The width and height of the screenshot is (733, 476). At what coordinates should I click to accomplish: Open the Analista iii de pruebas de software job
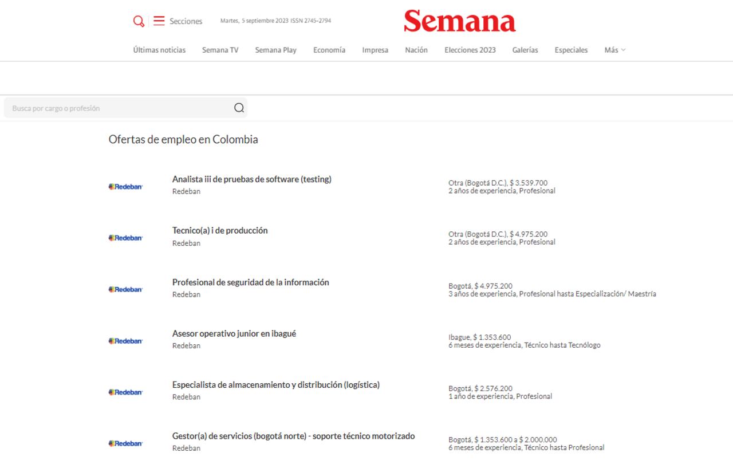click(252, 179)
